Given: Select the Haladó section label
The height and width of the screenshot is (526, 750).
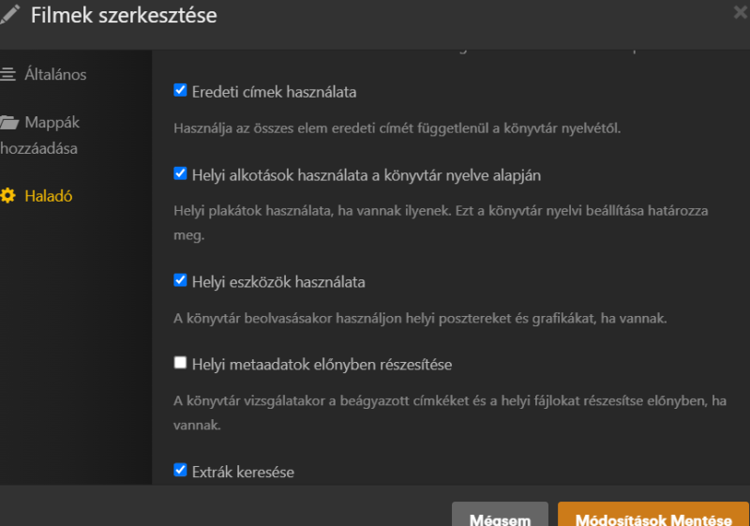Looking at the screenshot, I should click(x=49, y=196).
